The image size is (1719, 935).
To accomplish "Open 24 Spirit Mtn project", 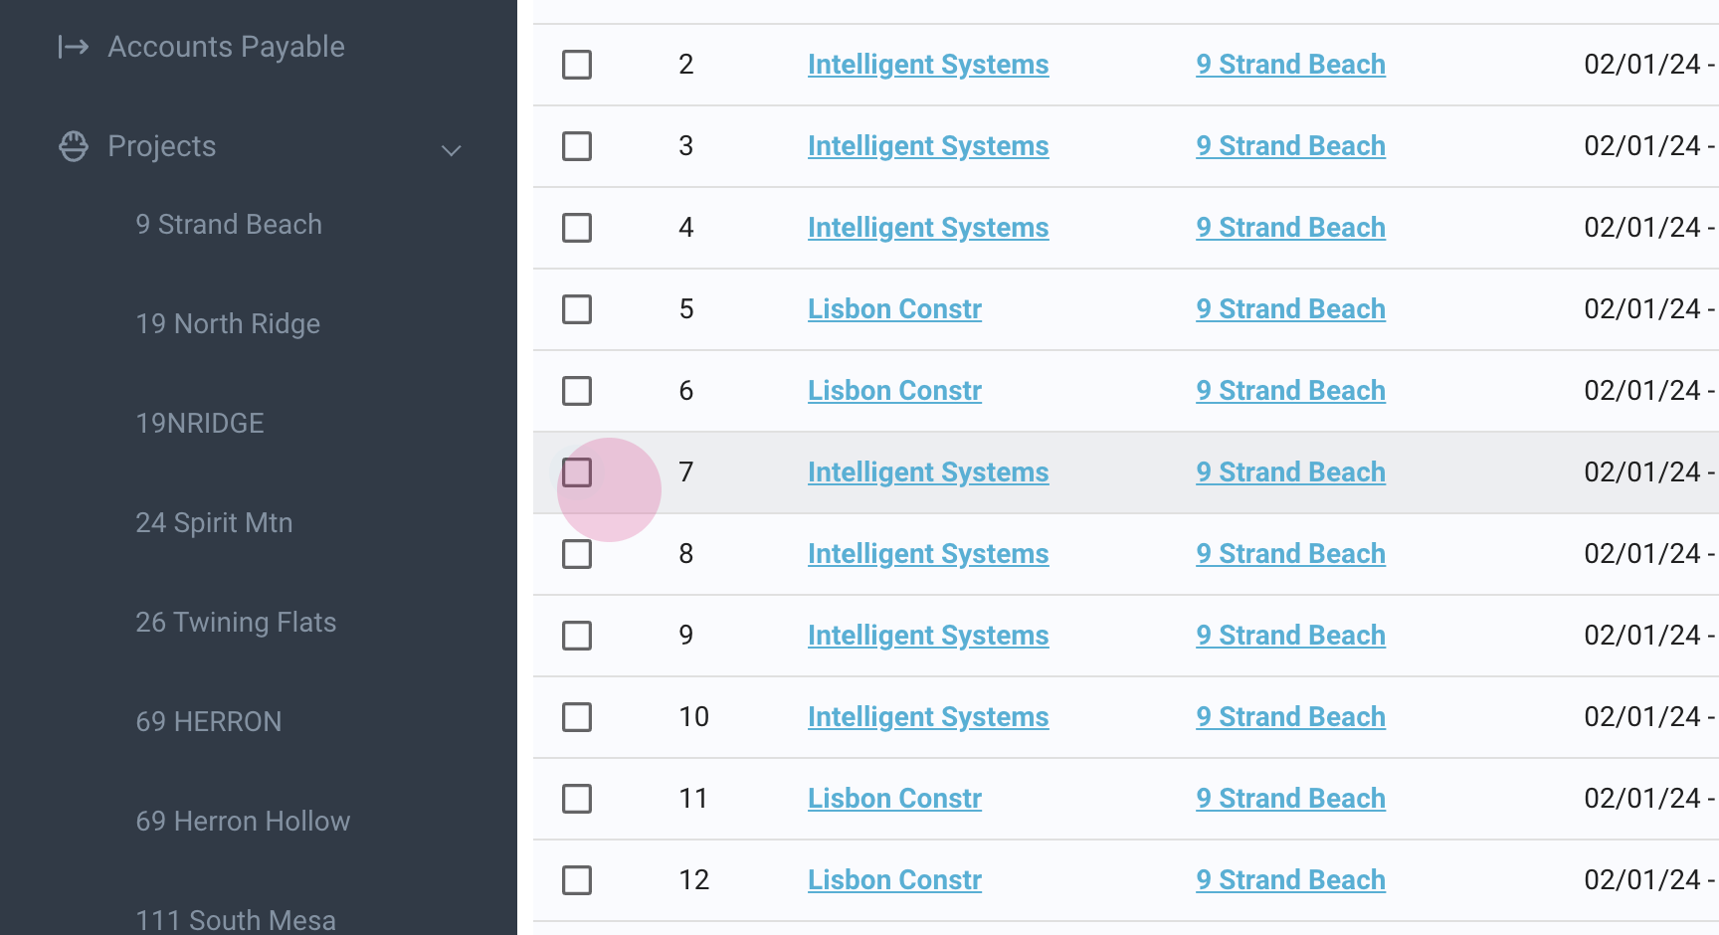I will 214,523.
